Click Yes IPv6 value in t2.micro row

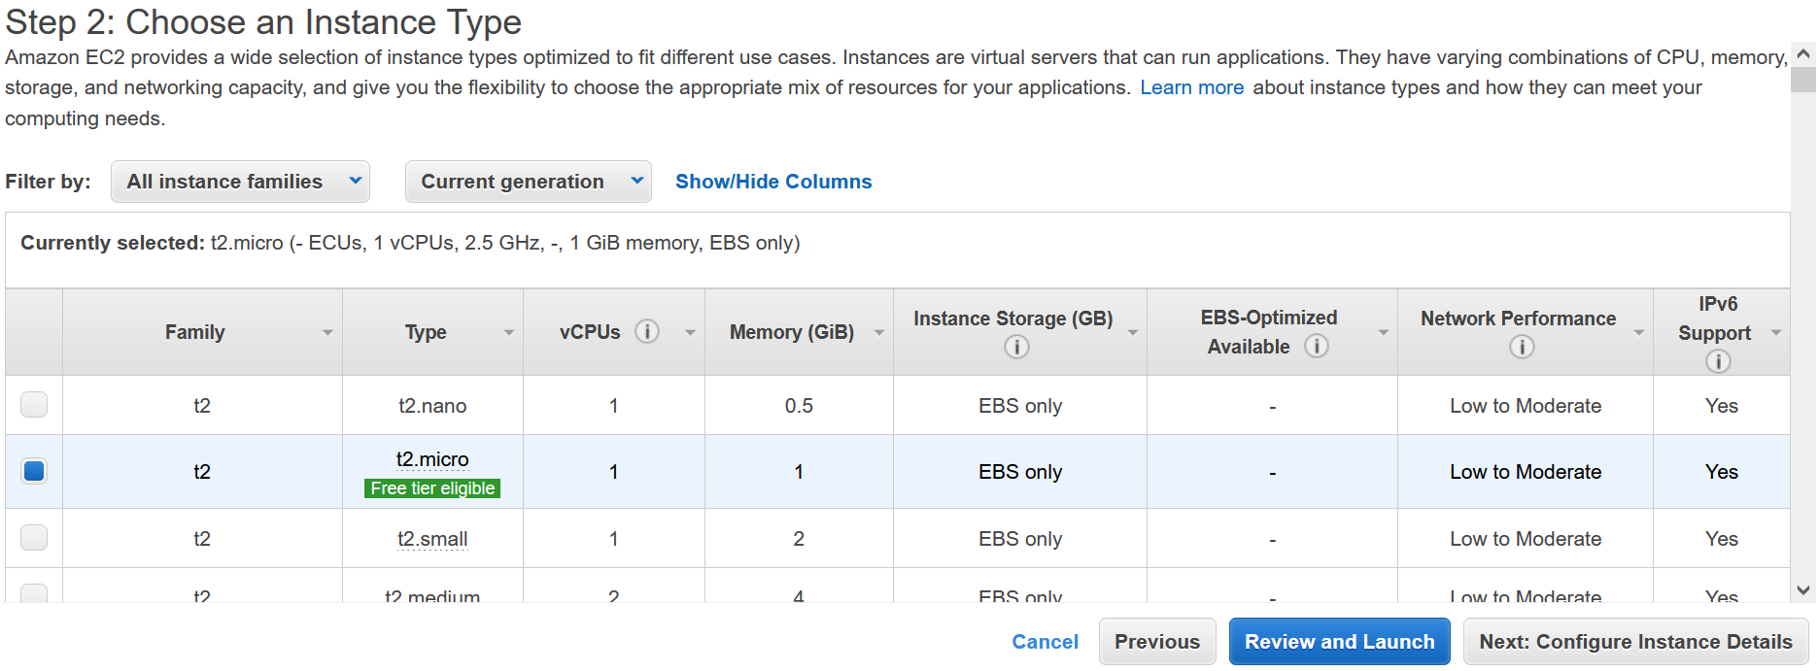tap(1721, 472)
